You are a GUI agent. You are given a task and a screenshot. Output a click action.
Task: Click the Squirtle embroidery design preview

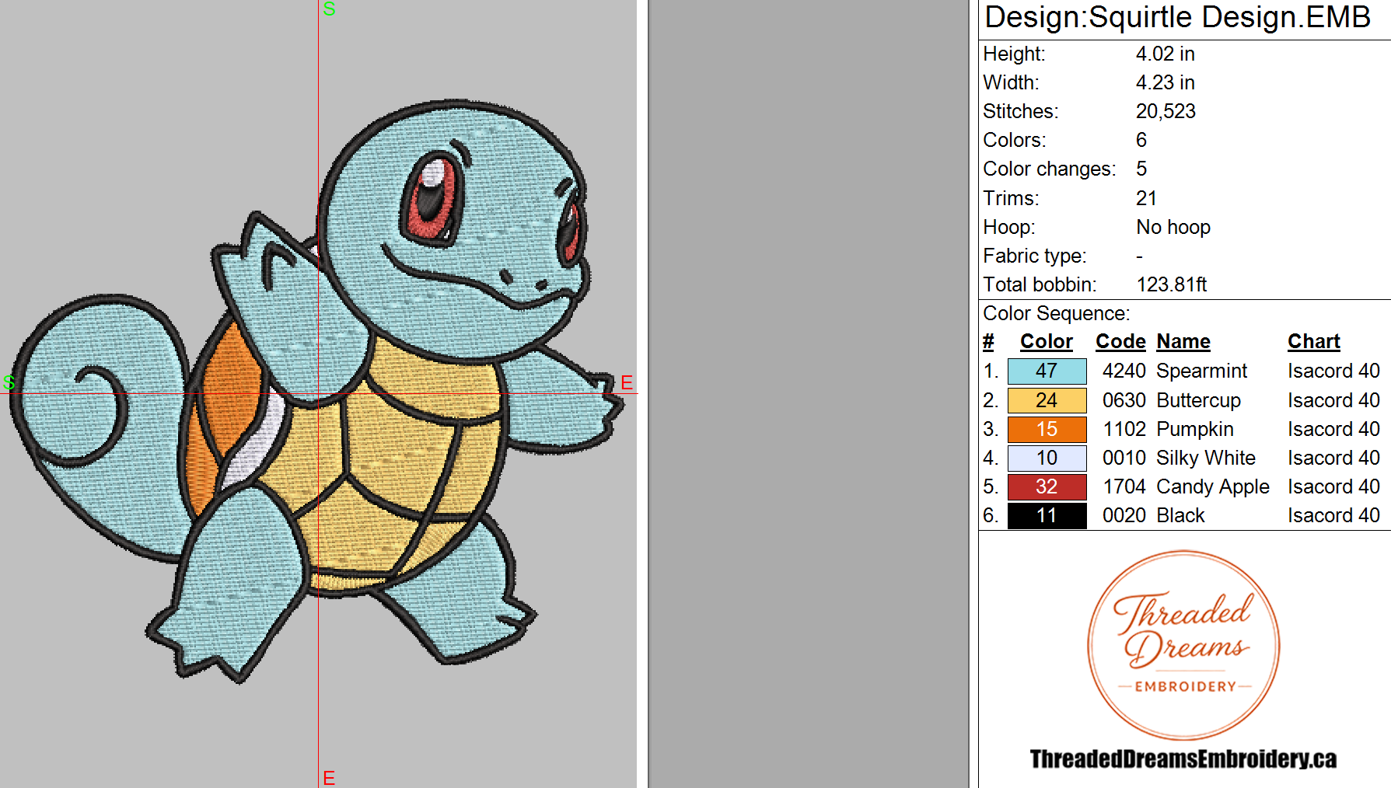316,392
